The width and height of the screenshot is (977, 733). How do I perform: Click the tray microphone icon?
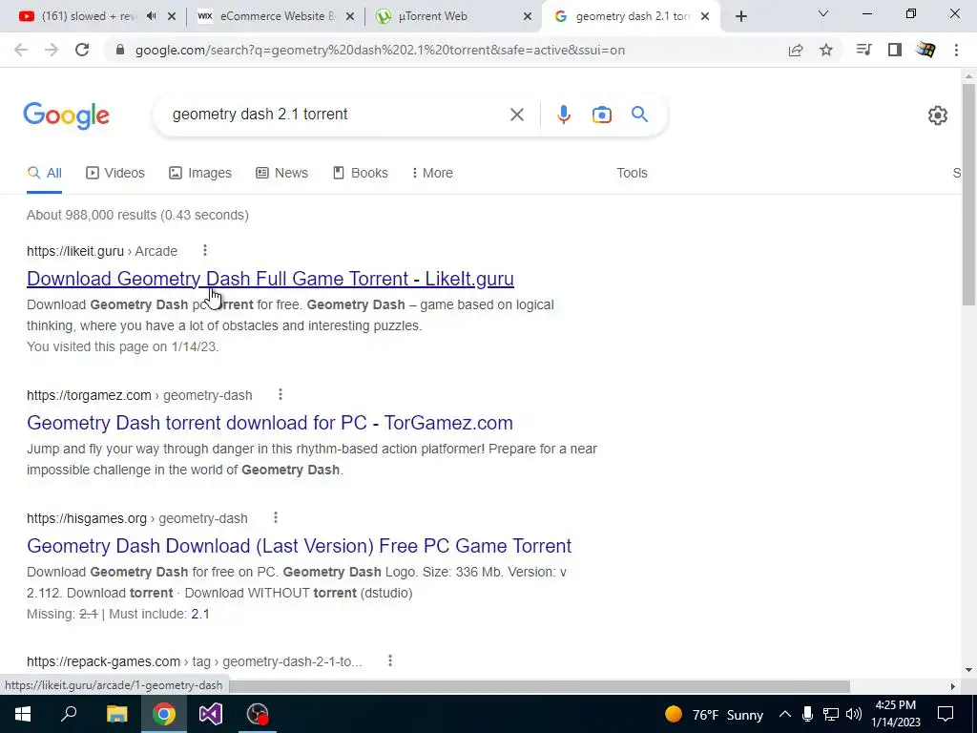coord(807,714)
